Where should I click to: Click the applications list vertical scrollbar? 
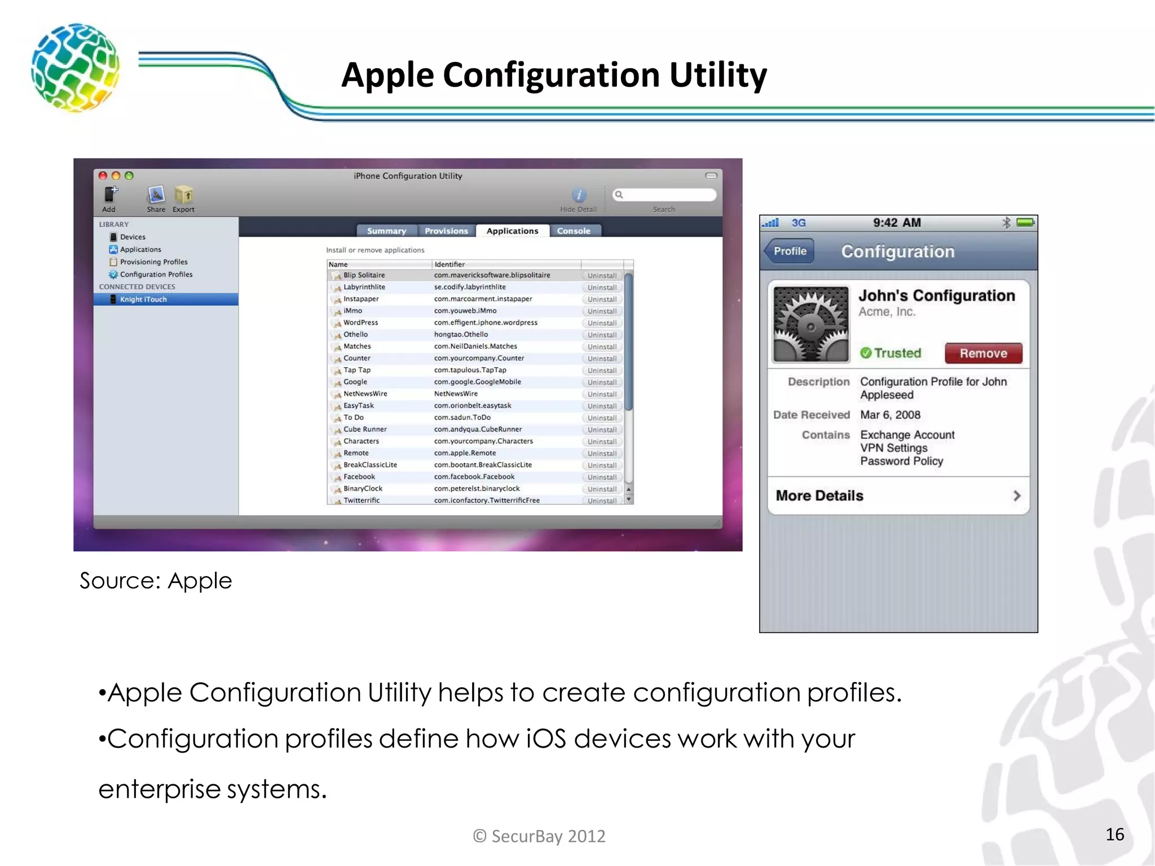[x=629, y=342]
